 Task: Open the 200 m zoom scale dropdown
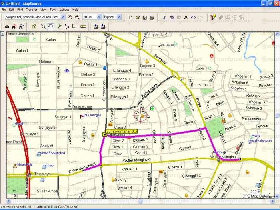(98, 17)
